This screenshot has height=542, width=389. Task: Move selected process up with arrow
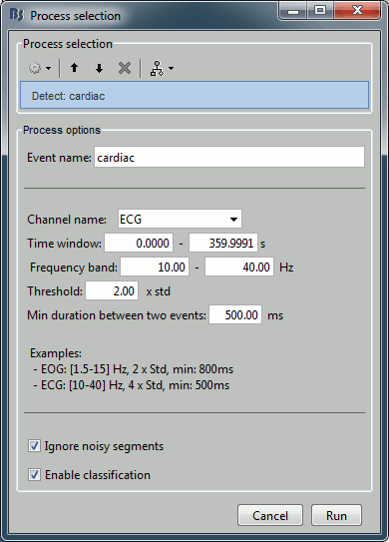(x=74, y=68)
